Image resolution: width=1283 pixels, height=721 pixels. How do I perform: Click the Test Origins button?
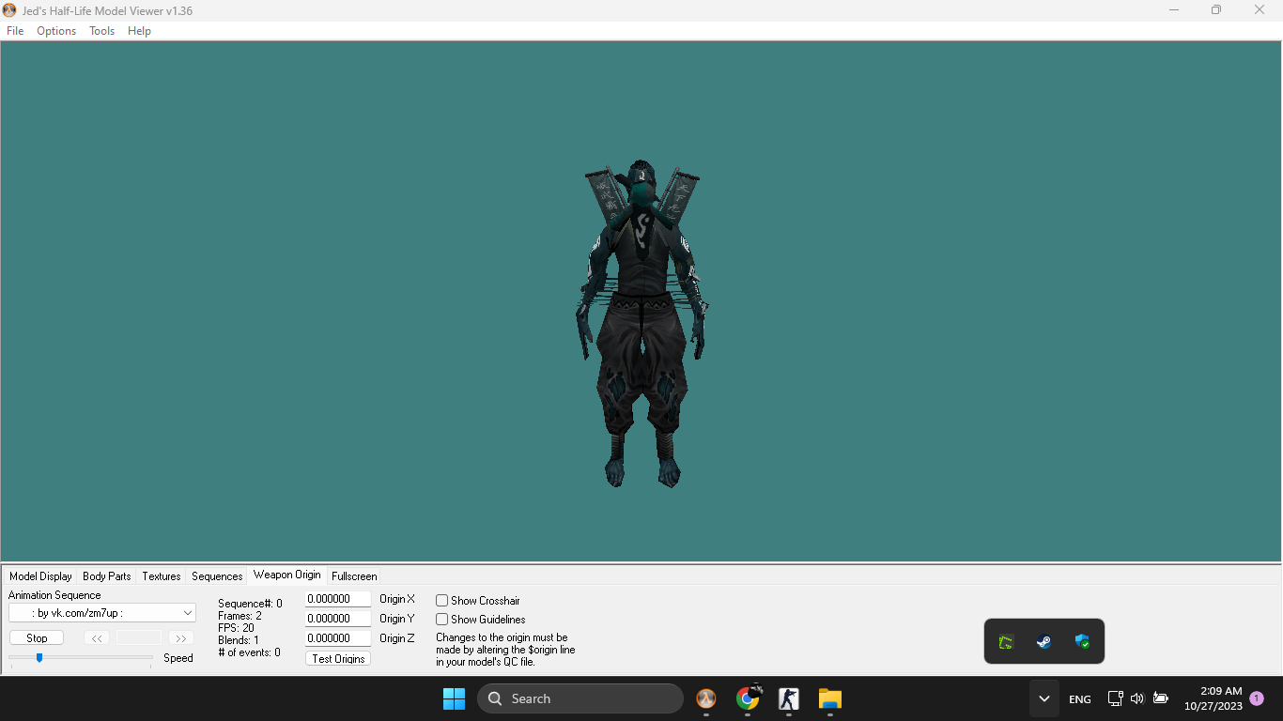point(338,659)
